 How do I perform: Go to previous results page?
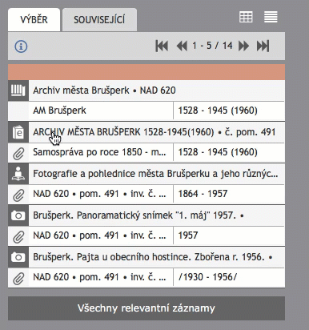pos(182,46)
